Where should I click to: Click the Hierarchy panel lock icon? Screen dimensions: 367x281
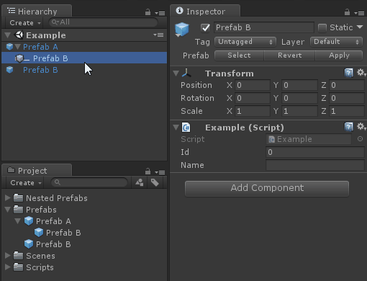pyautogui.click(x=148, y=12)
